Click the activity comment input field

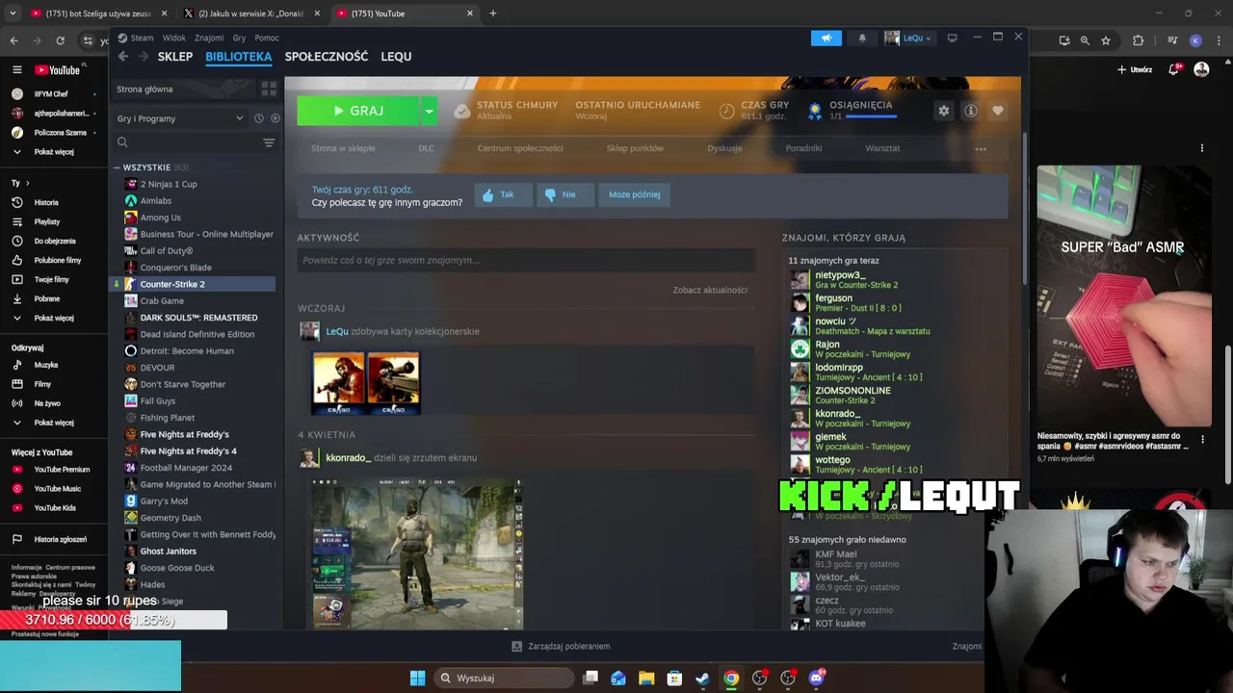tap(526, 260)
